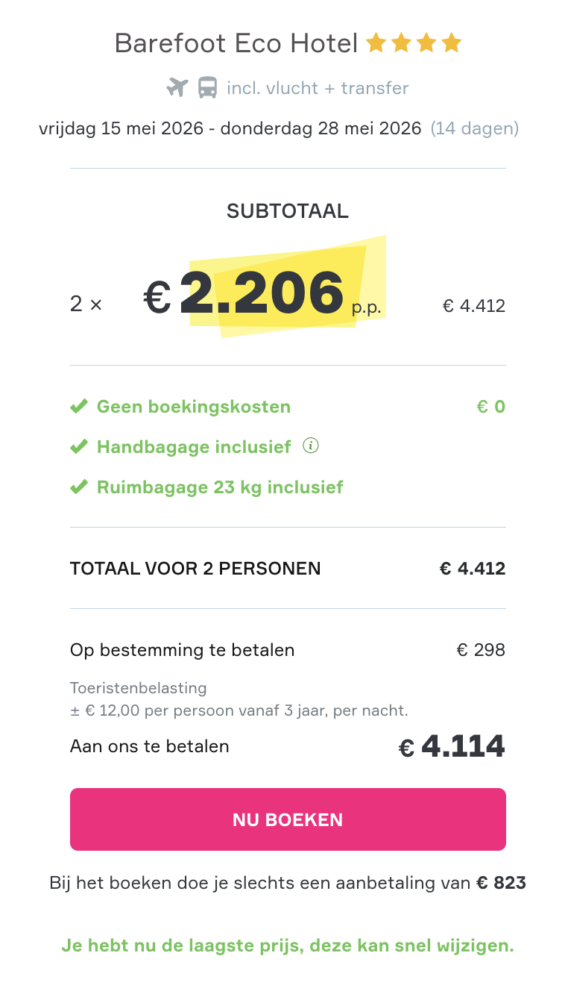
Task: Select the 'incl. vlucht + transfer' label
Action: 318,88
